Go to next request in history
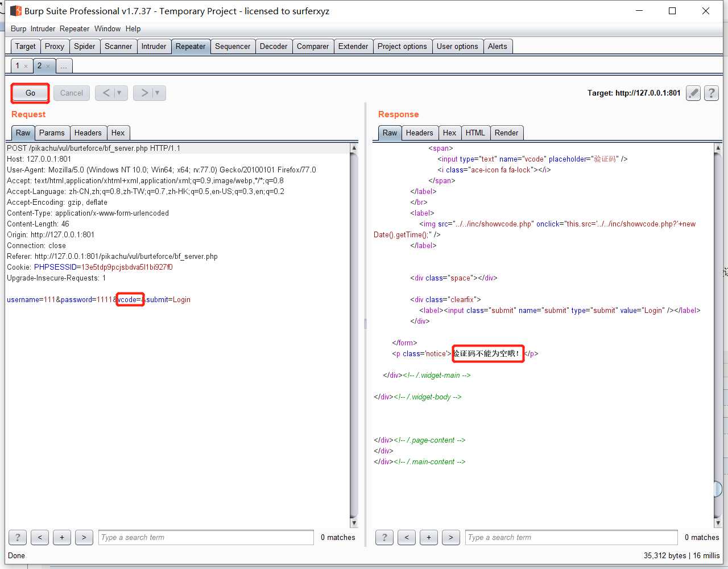Image resolution: width=728 pixels, height=569 pixels. click(x=144, y=93)
